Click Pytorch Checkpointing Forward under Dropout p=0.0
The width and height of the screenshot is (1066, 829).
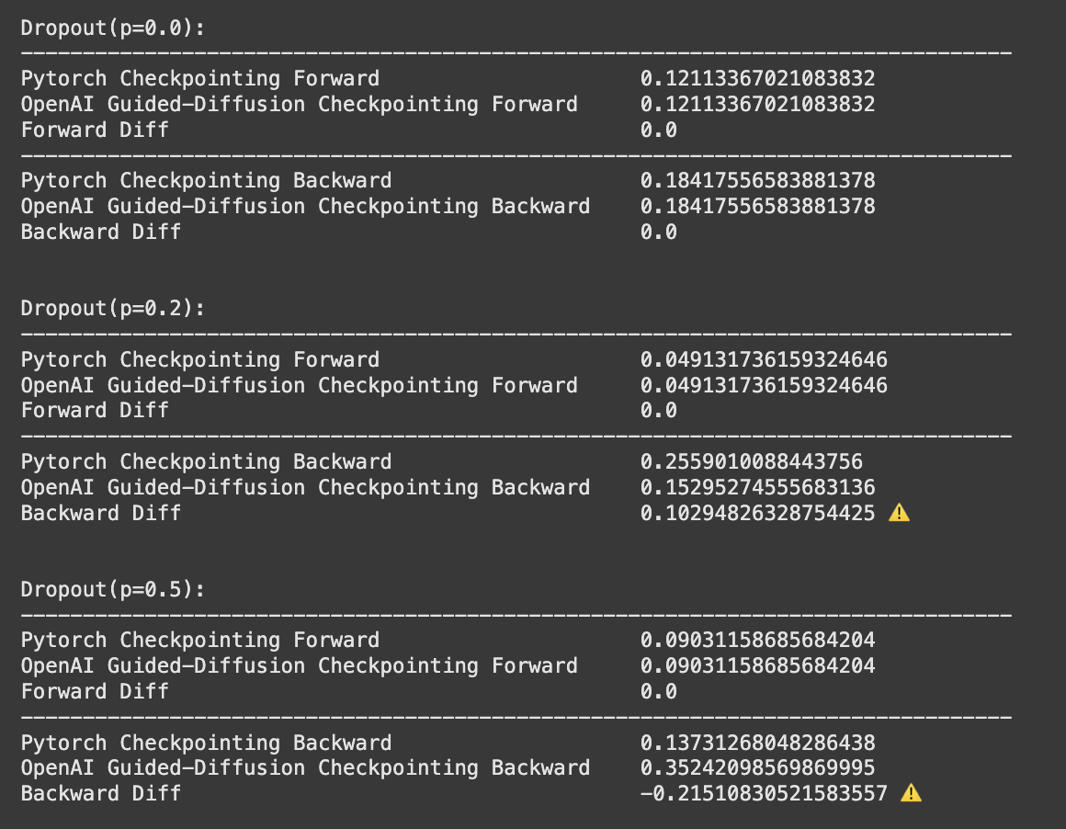tap(200, 79)
